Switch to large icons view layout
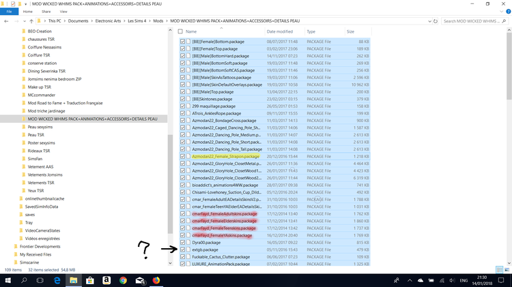 (507, 270)
